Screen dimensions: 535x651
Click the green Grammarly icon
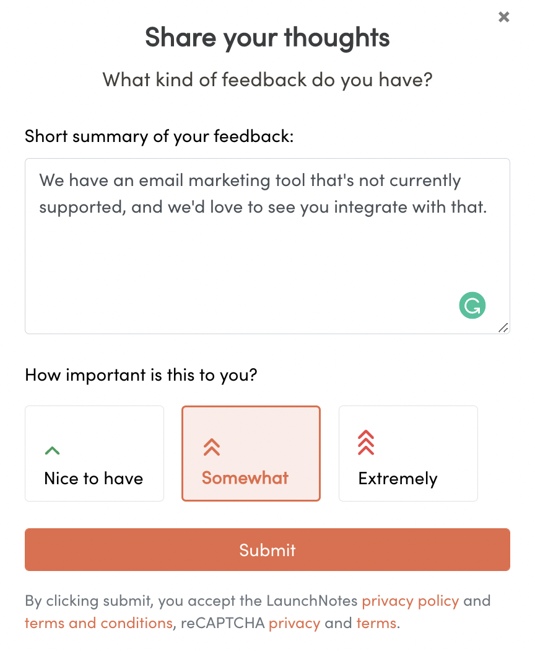472,306
